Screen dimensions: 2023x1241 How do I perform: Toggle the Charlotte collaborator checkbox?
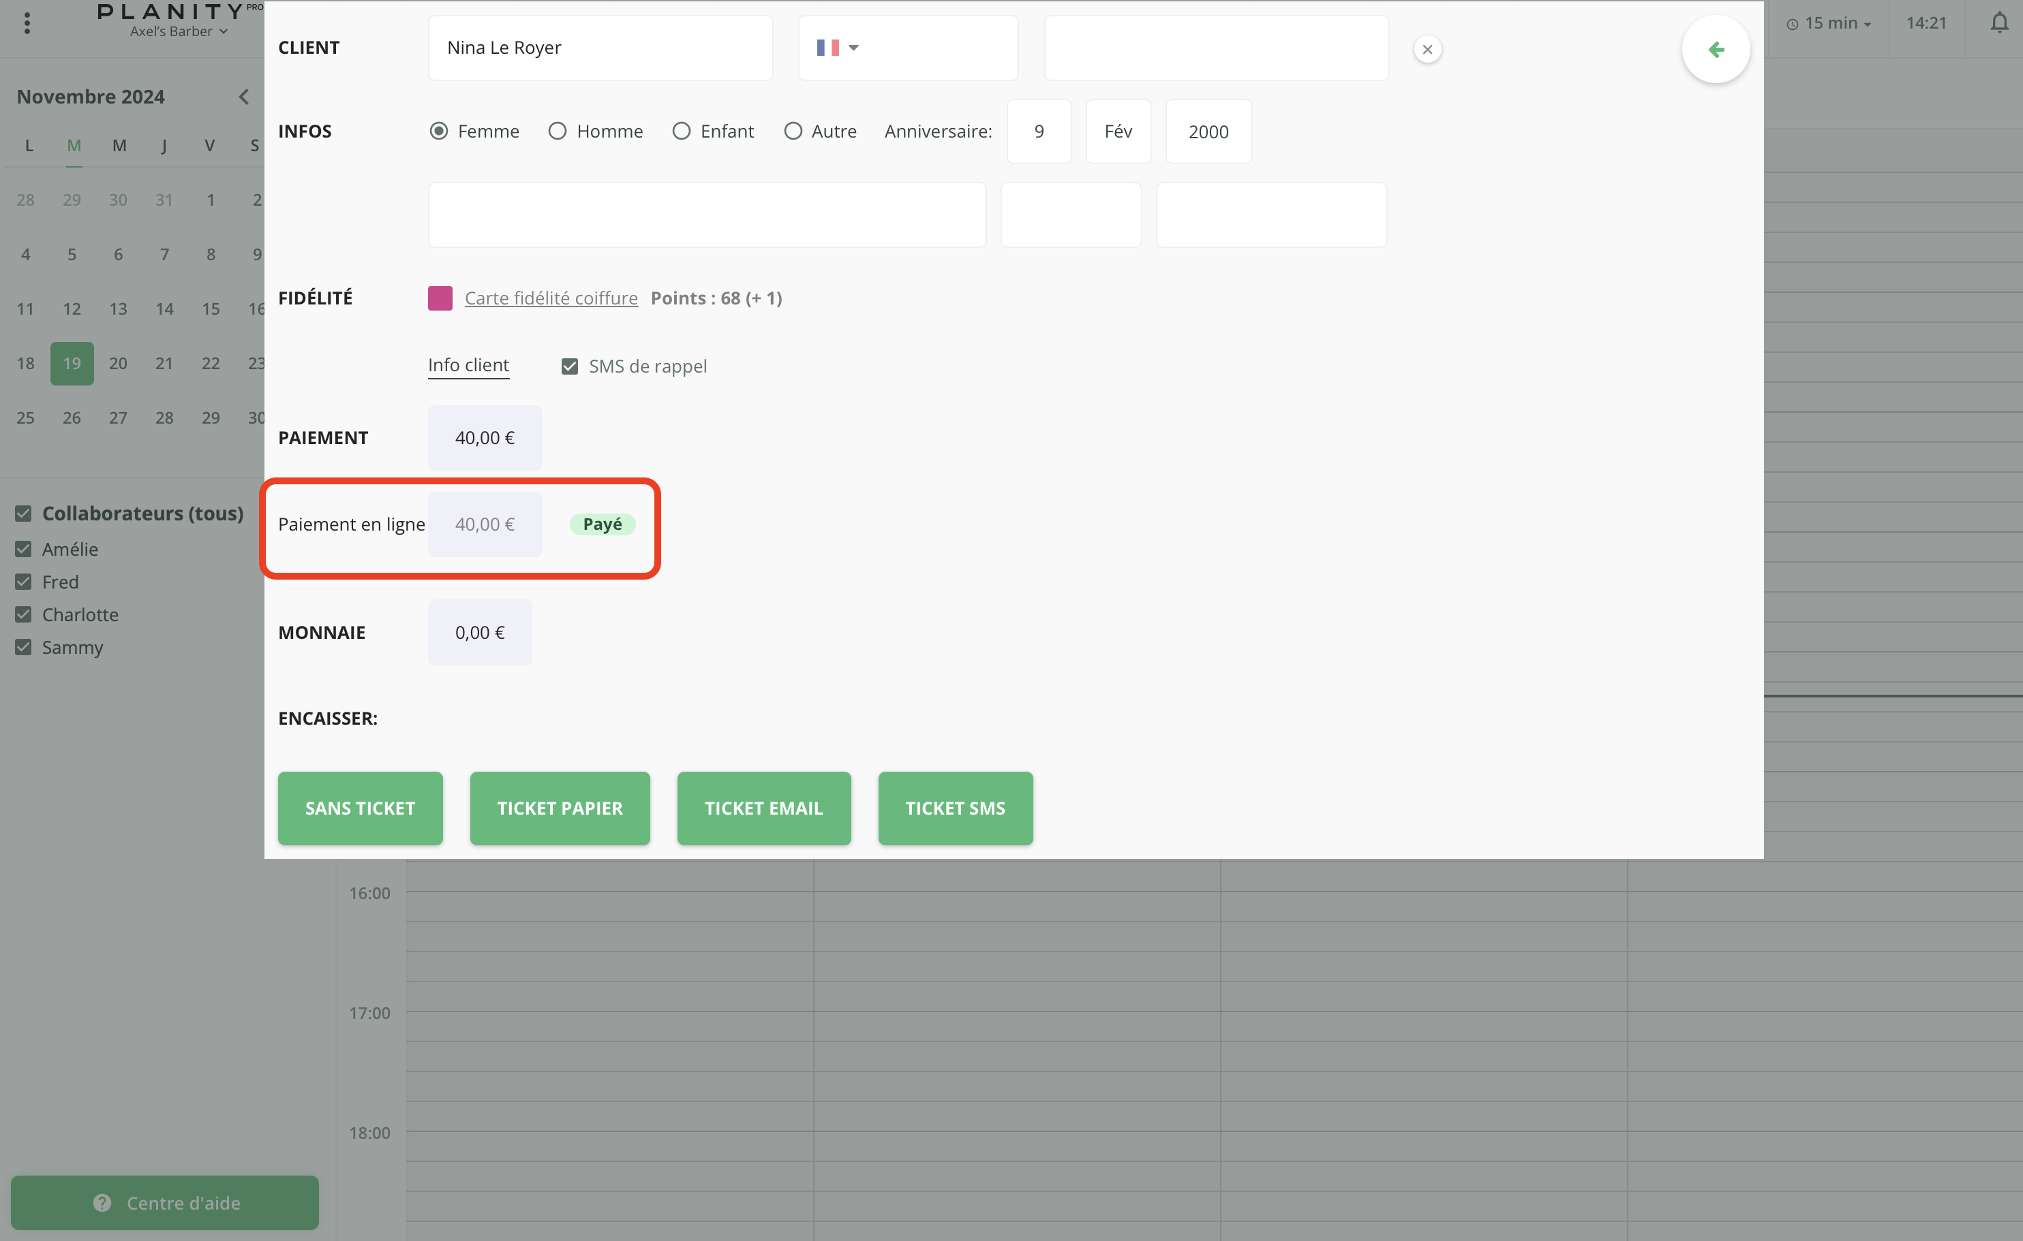[23, 615]
